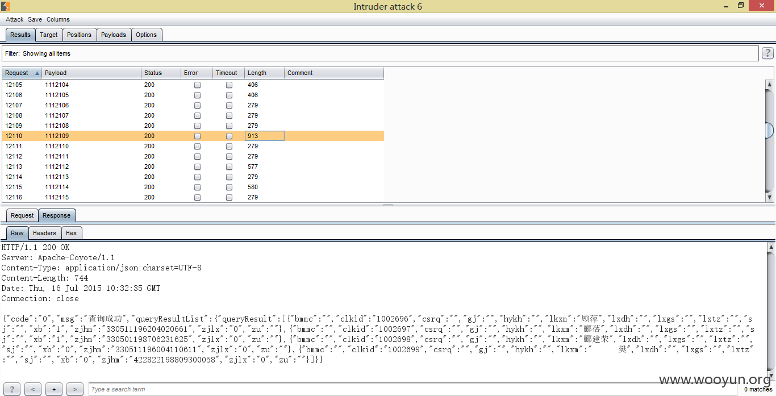The image size is (776, 396).
Task: Switch to the Payloads tab
Action: click(x=114, y=35)
